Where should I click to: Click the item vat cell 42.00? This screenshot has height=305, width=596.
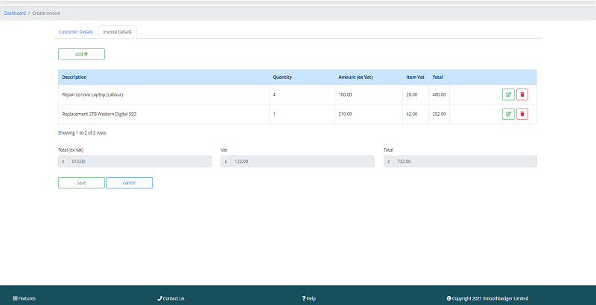pyautogui.click(x=416, y=114)
